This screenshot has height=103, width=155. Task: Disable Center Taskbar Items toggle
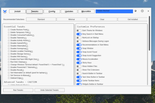coord(79,81)
